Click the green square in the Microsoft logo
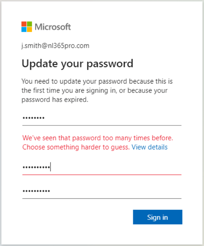Image resolution: width=204 pixels, height=246 pixels. [29, 24]
